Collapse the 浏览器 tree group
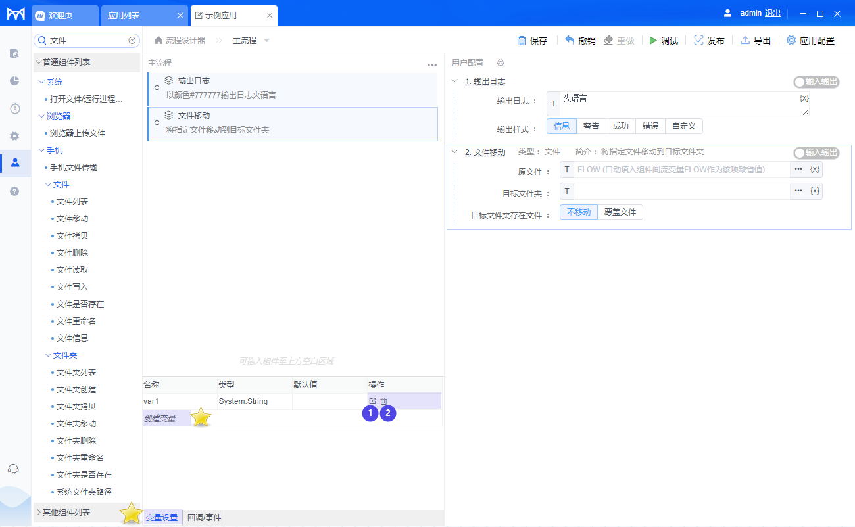The image size is (855, 527). (x=41, y=116)
